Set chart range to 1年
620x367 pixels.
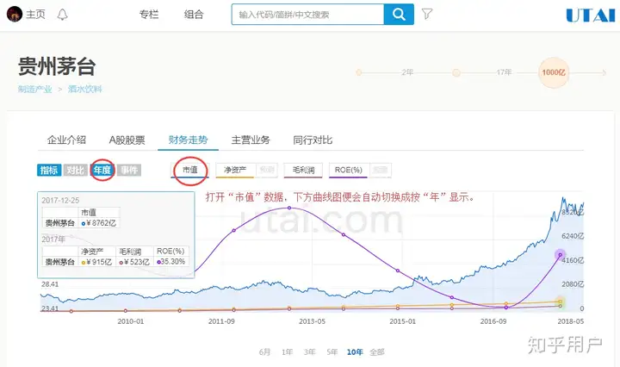(x=288, y=352)
